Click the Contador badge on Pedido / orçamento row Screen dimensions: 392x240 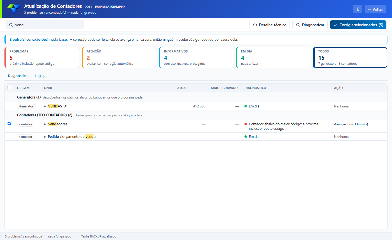click(26, 137)
